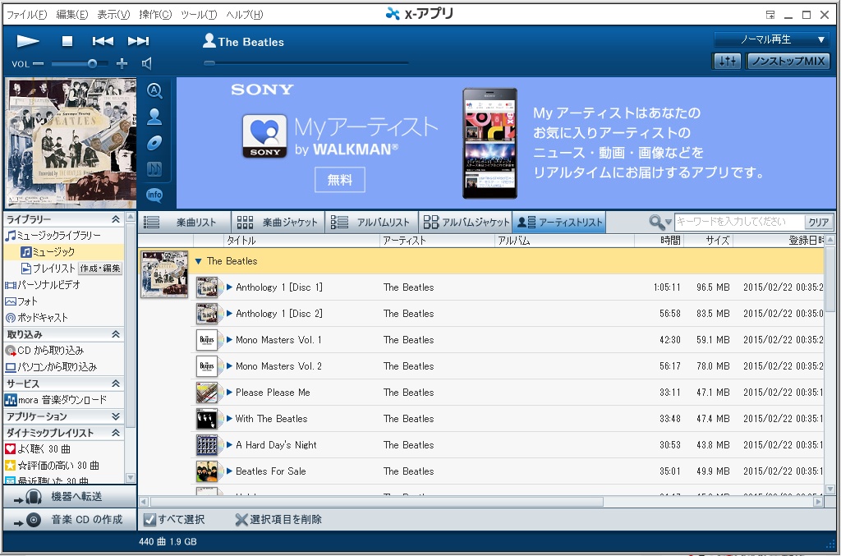Screen dimensions: 841x556
Task: Click the ノンストップMIX button
Action: (788, 61)
